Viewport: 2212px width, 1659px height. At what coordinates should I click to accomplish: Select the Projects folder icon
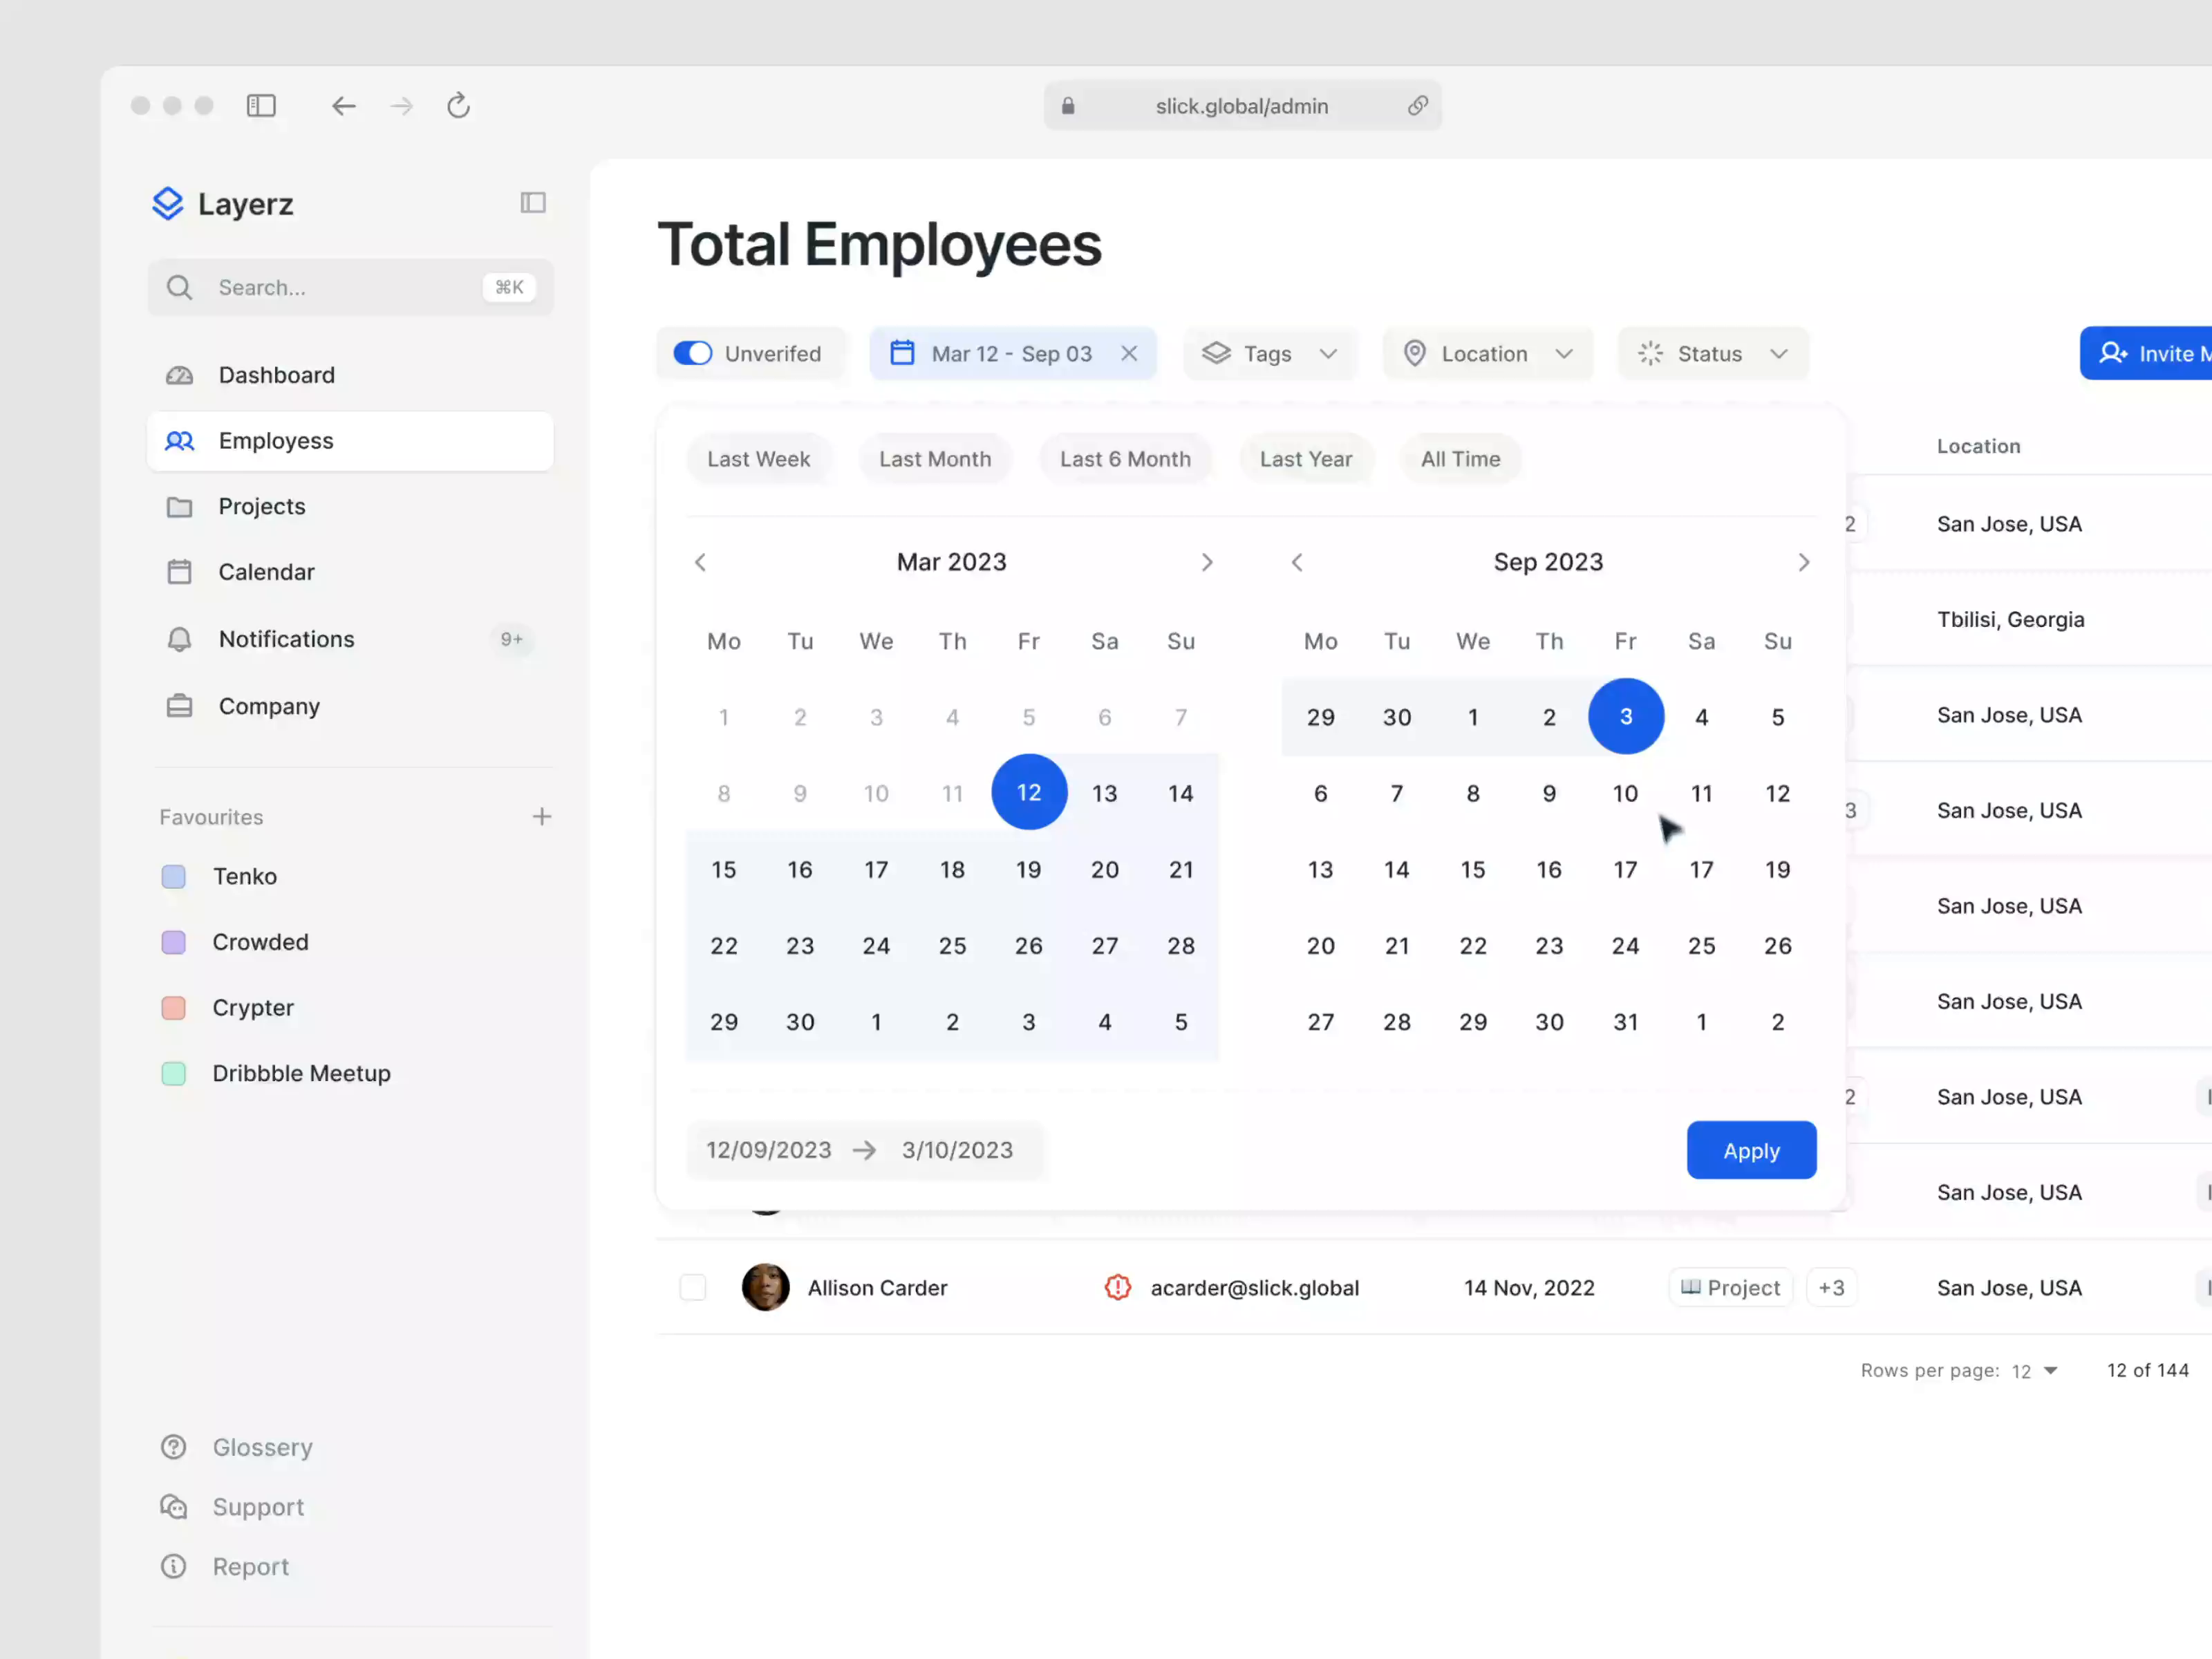click(x=180, y=507)
